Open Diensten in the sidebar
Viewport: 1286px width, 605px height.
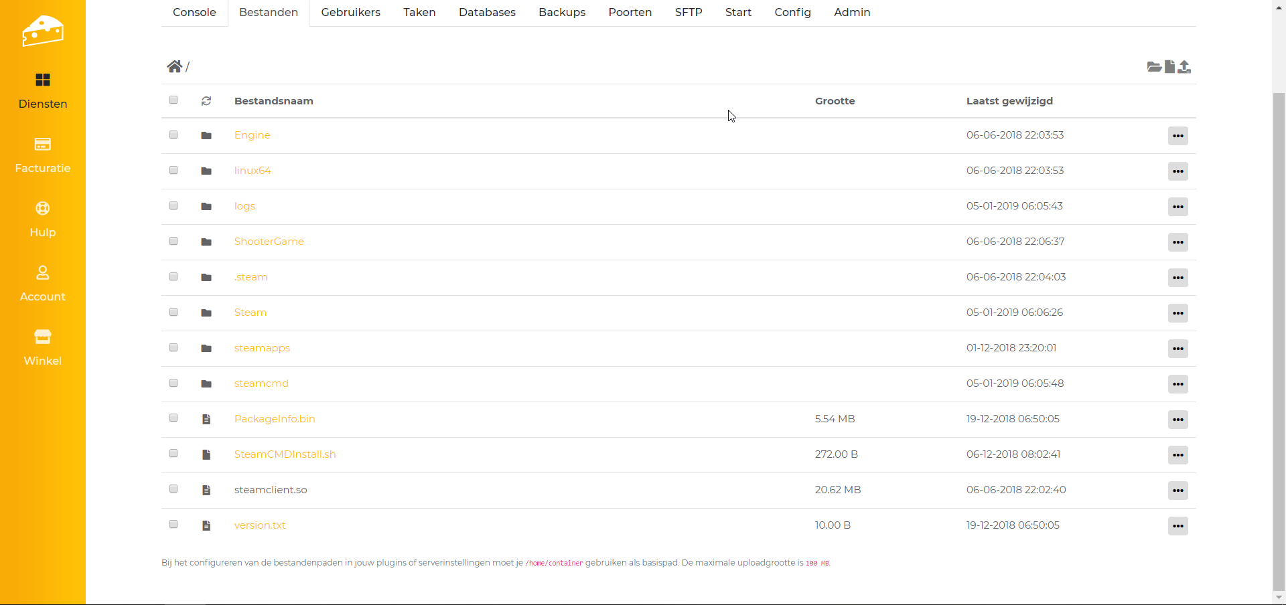point(43,91)
